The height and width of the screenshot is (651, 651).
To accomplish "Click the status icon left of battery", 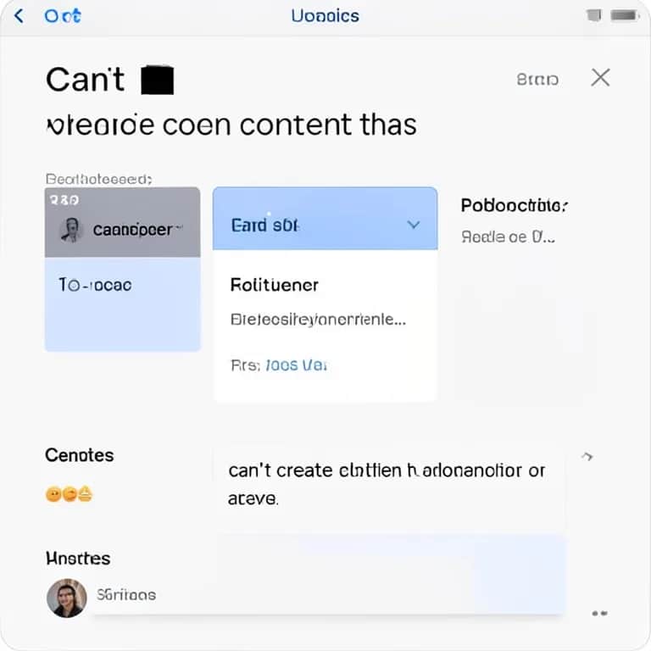I will pyautogui.click(x=594, y=16).
